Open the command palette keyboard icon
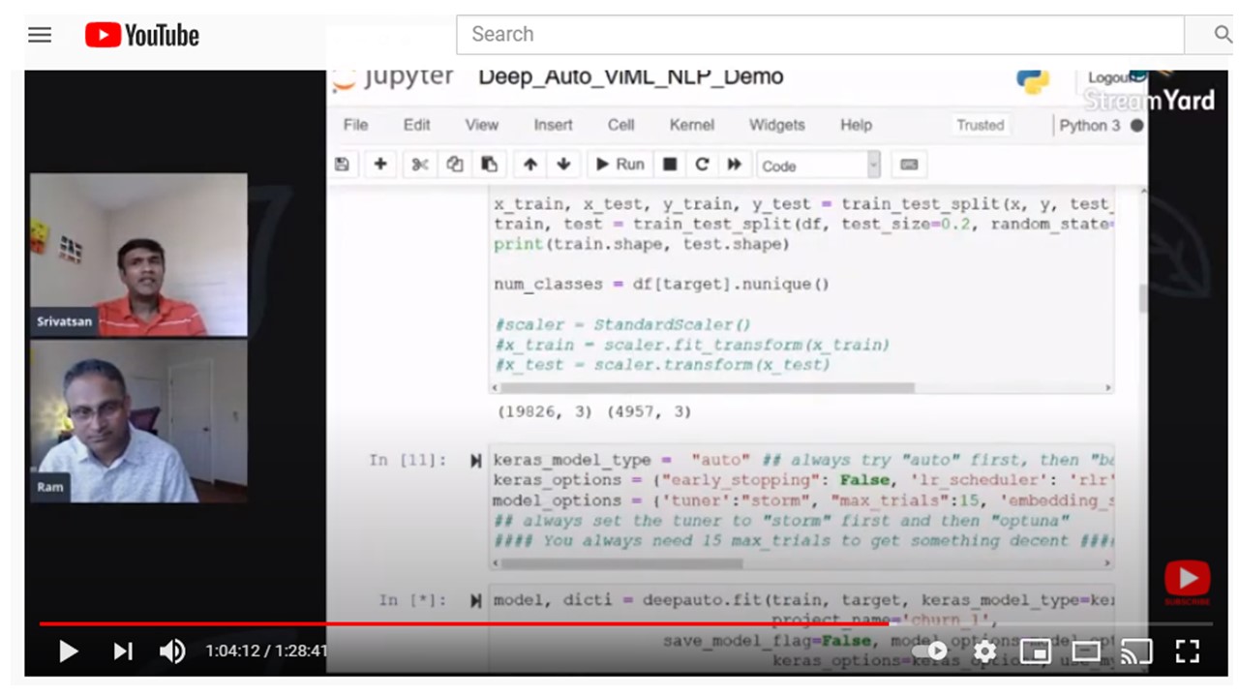The height and width of the screenshot is (697, 1239). pos(909,165)
